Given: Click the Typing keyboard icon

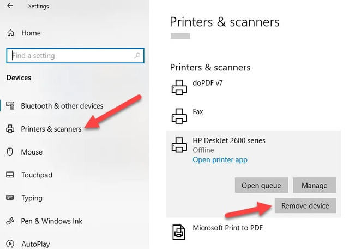Looking at the screenshot, I should (x=10, y=198).
